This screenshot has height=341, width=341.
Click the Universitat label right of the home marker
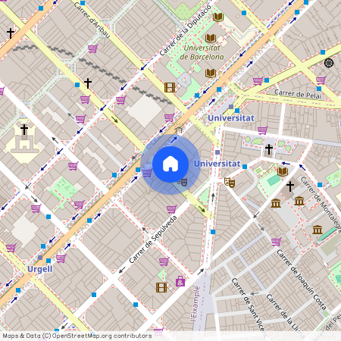(217, 164)
